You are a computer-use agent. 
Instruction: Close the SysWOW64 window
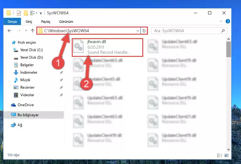(x=224, y=13)
